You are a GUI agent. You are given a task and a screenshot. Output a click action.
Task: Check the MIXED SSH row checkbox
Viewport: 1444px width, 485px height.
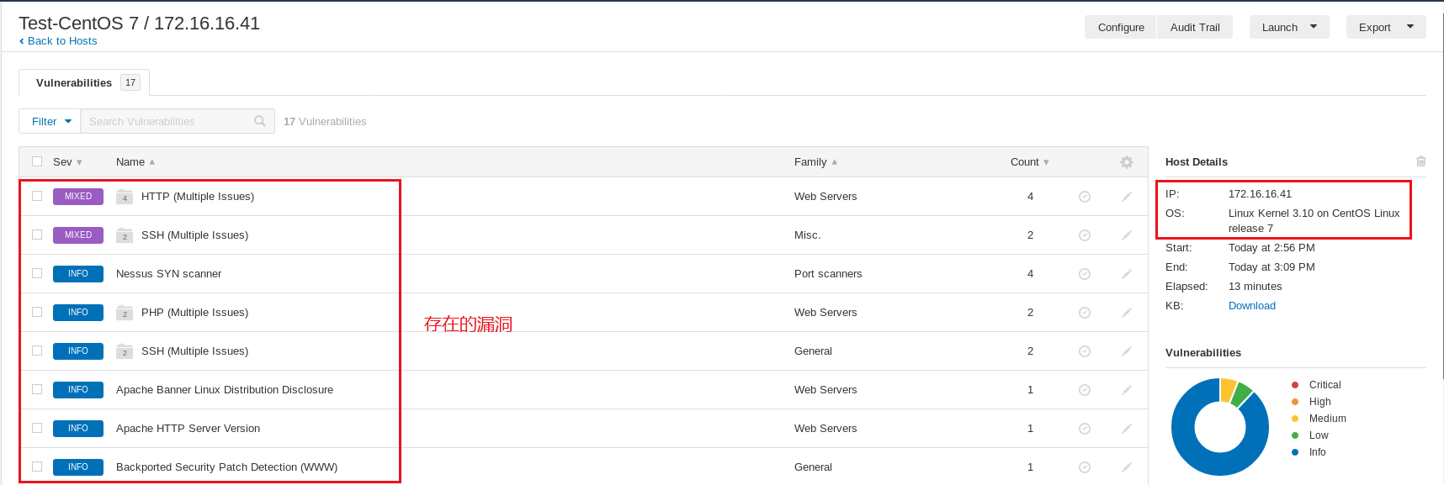37,235
